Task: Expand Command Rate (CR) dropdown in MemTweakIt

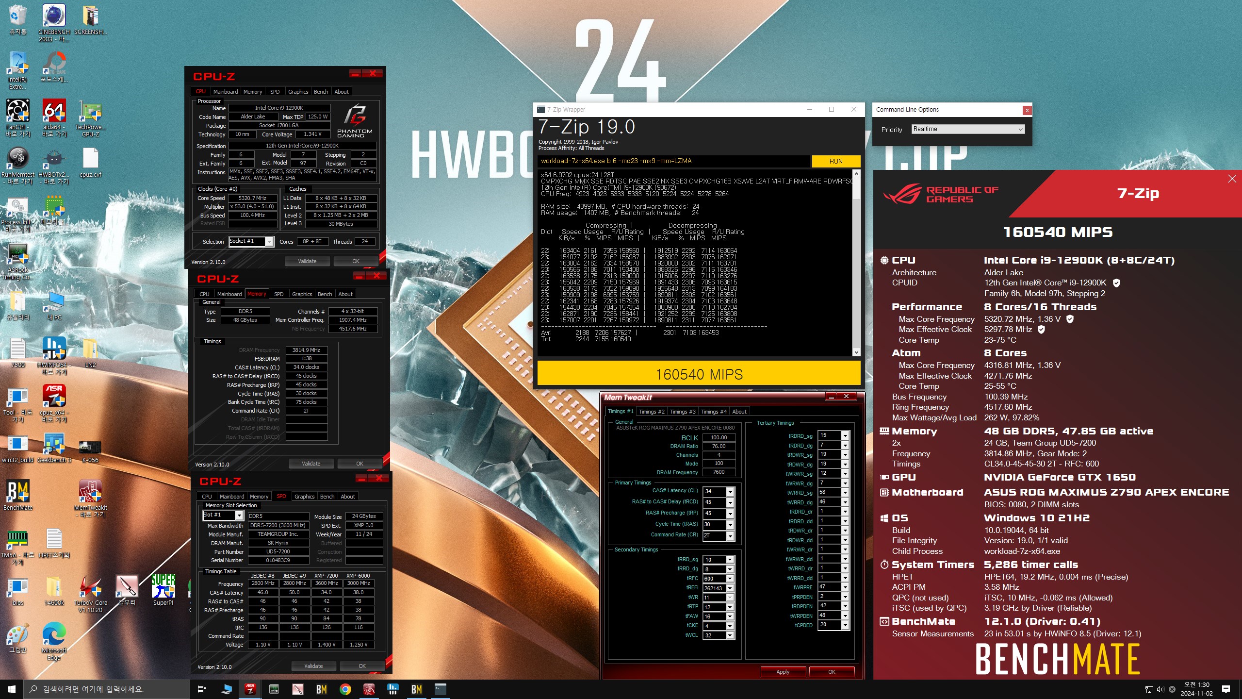Action: pos(730,536)
